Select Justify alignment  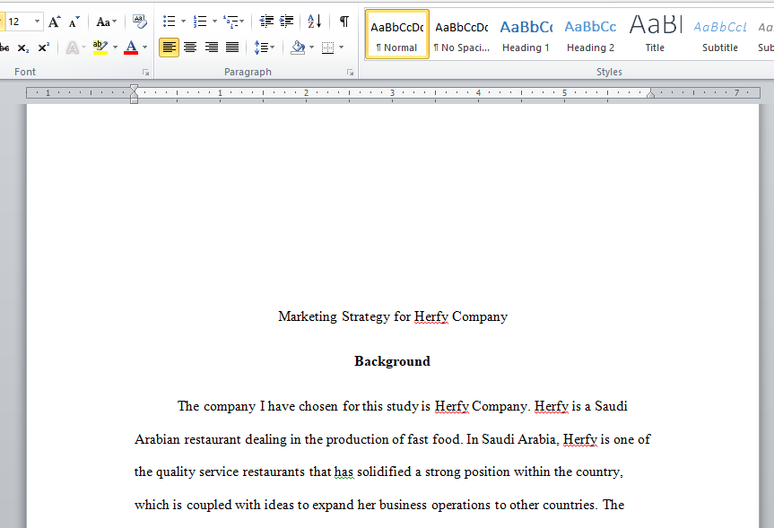click(232, 48)
